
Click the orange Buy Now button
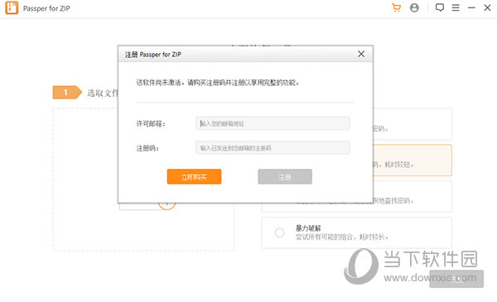[x=194, y=176]
